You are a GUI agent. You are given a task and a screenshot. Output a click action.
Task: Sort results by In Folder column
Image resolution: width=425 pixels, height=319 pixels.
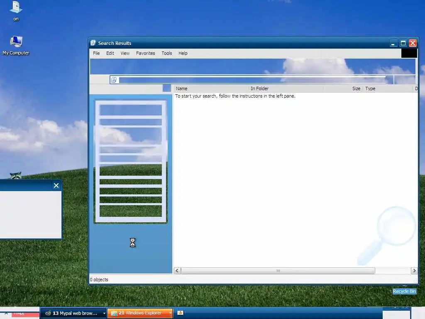pyautogui.click(x=286, y=88)
